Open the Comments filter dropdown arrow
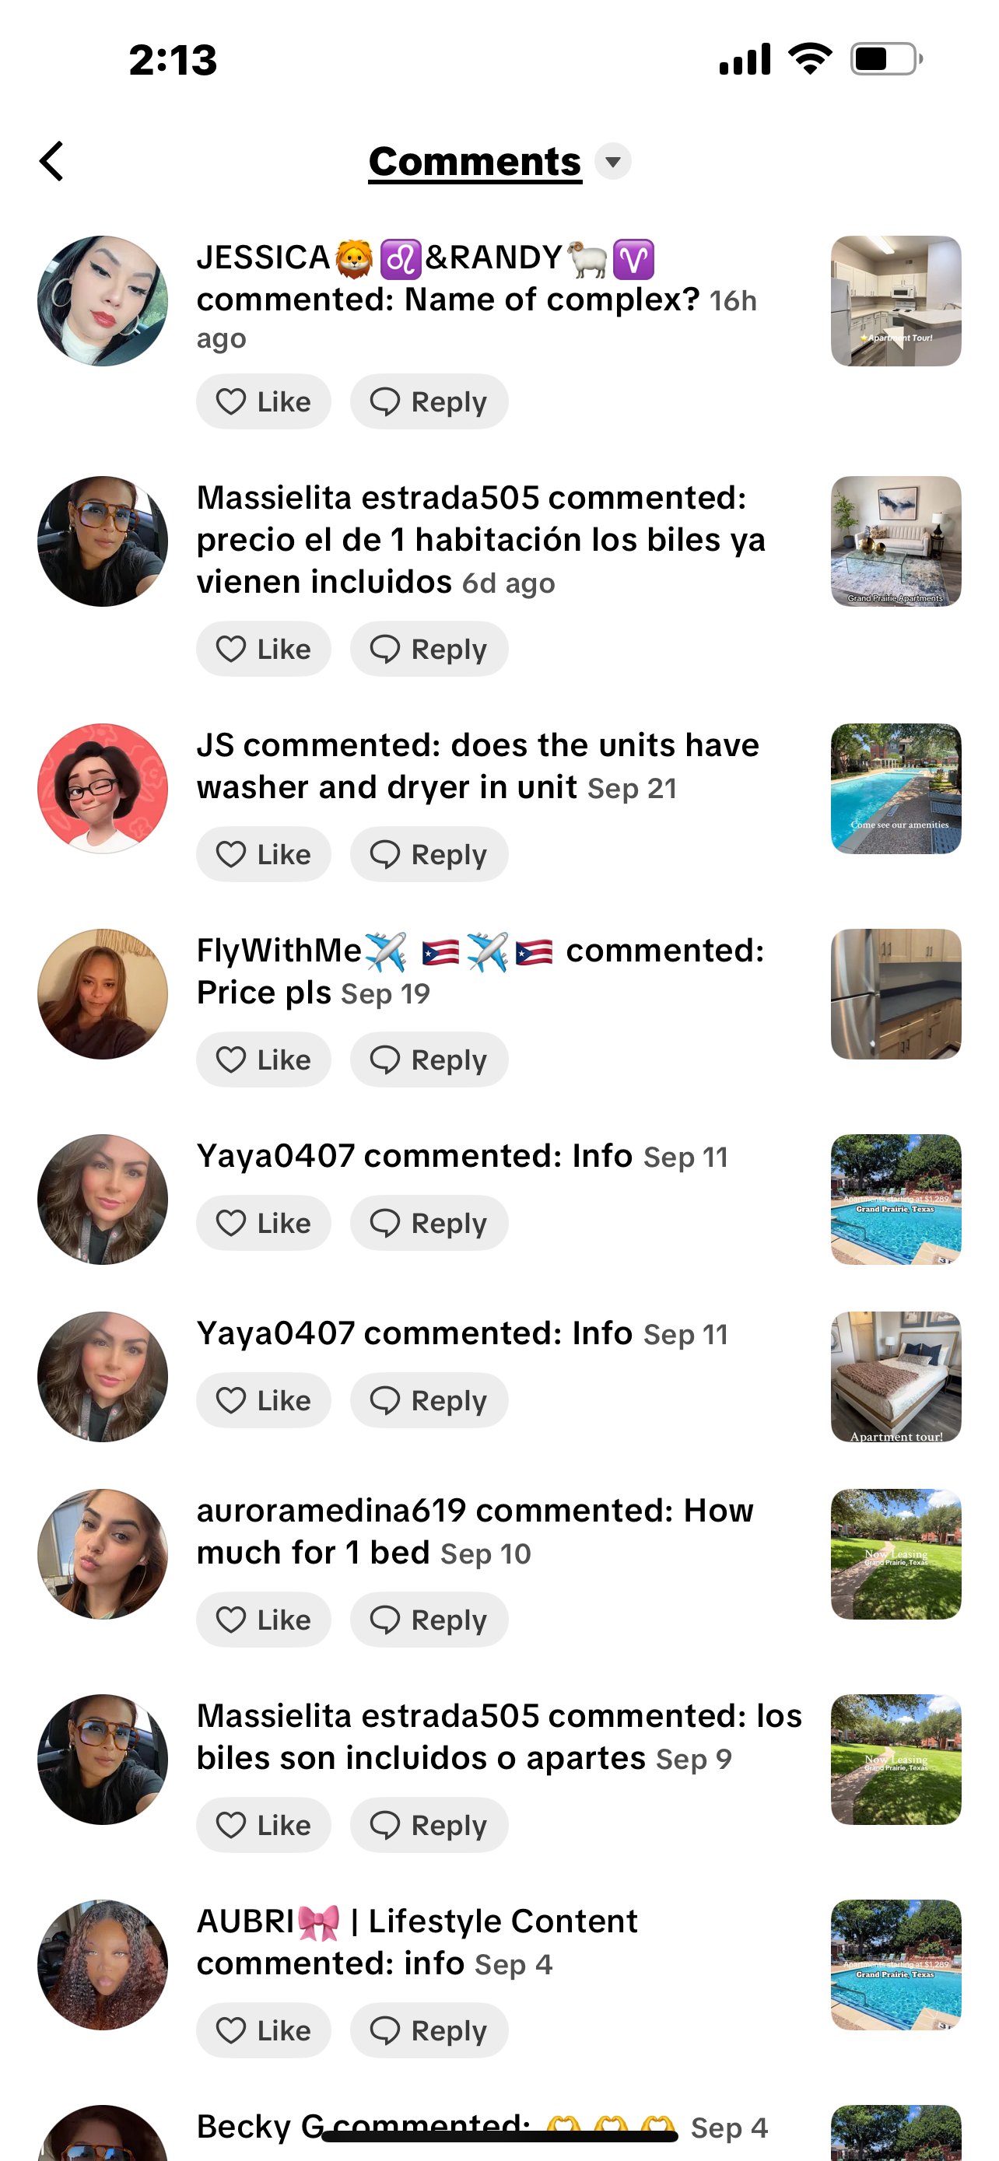 click(x=613, y=161)
